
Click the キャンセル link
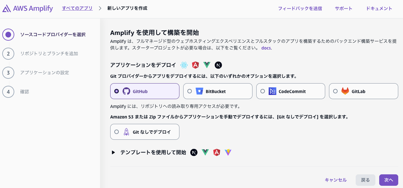click(336, 180)
